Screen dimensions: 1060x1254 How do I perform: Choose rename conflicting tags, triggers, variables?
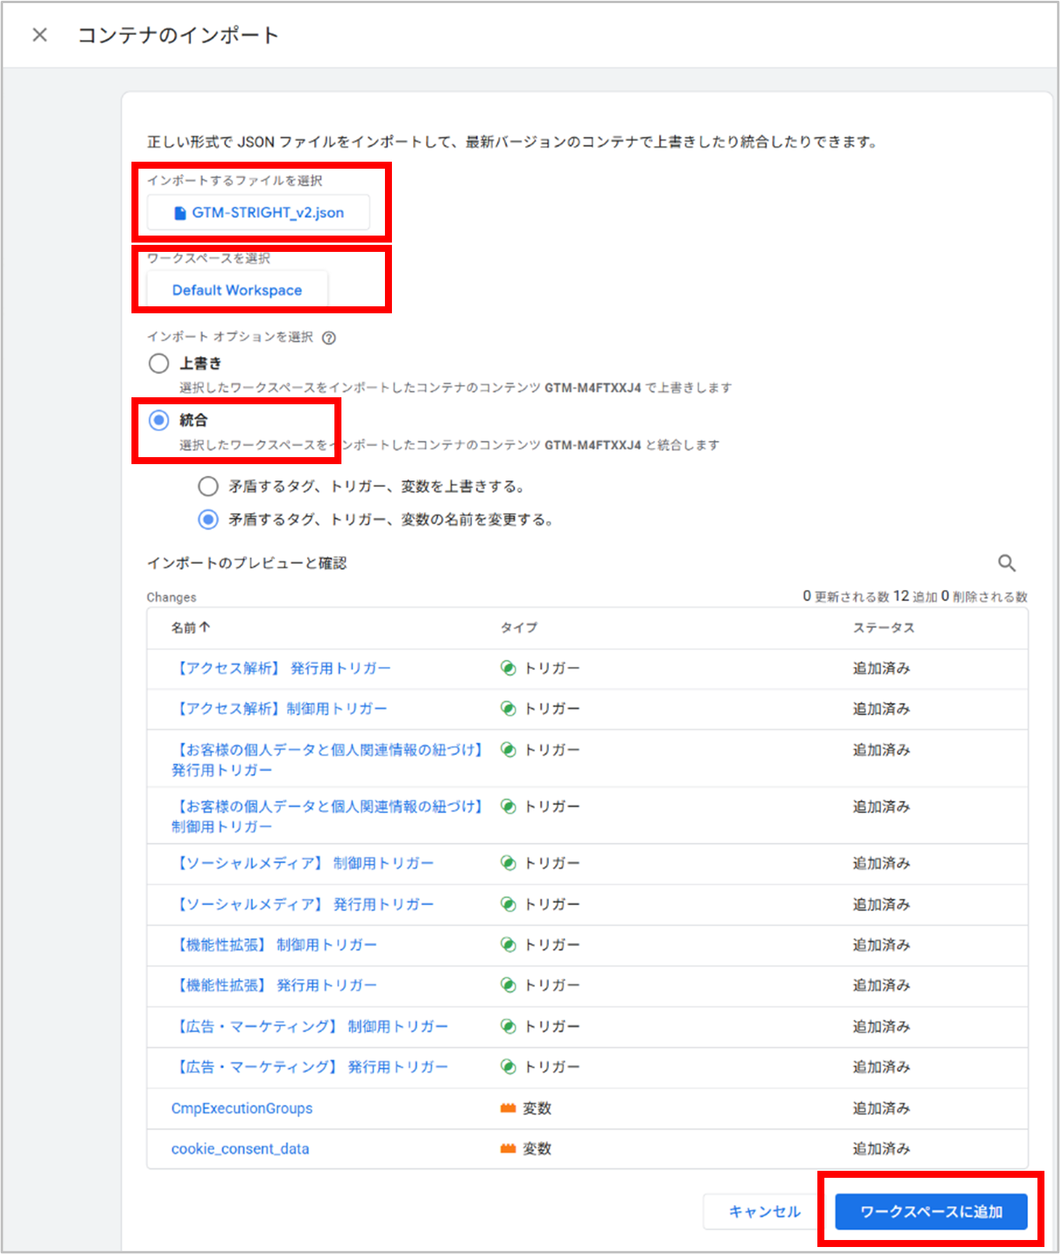tap(208, 519)
